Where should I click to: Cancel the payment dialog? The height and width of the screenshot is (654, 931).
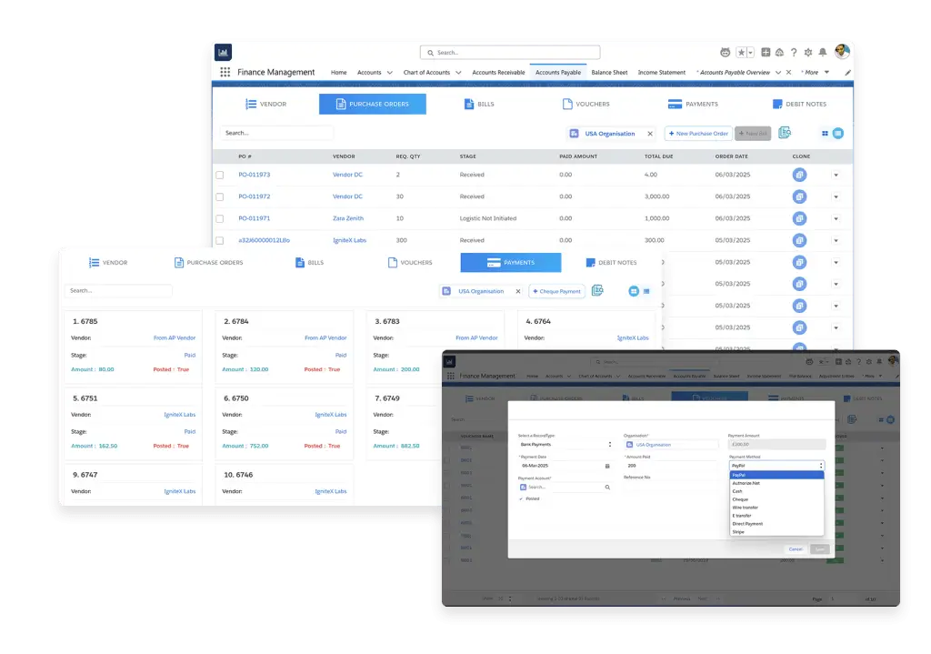pos(796,549)
